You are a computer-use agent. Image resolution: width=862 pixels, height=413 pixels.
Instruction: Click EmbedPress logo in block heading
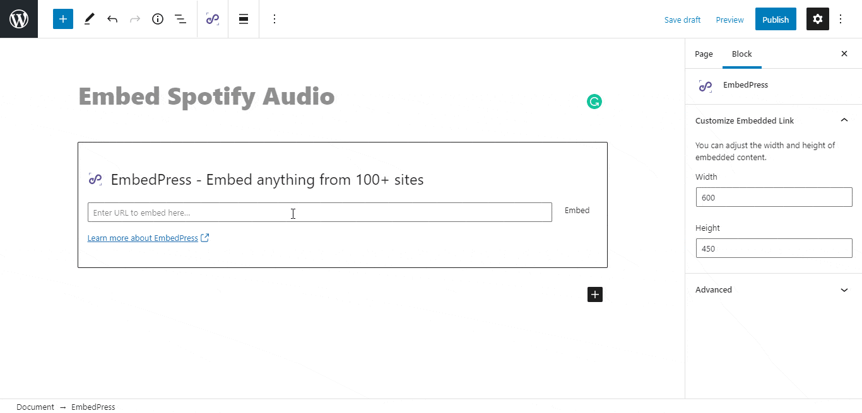coord(95,179)
